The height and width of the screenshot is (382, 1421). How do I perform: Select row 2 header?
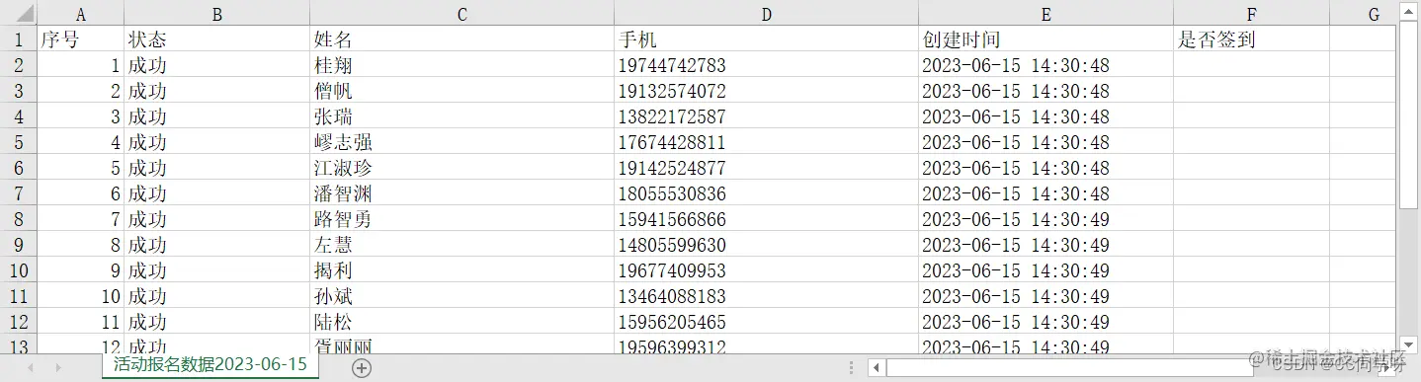19,65
